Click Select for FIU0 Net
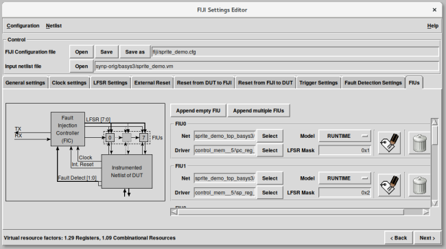 coord(270,136)
